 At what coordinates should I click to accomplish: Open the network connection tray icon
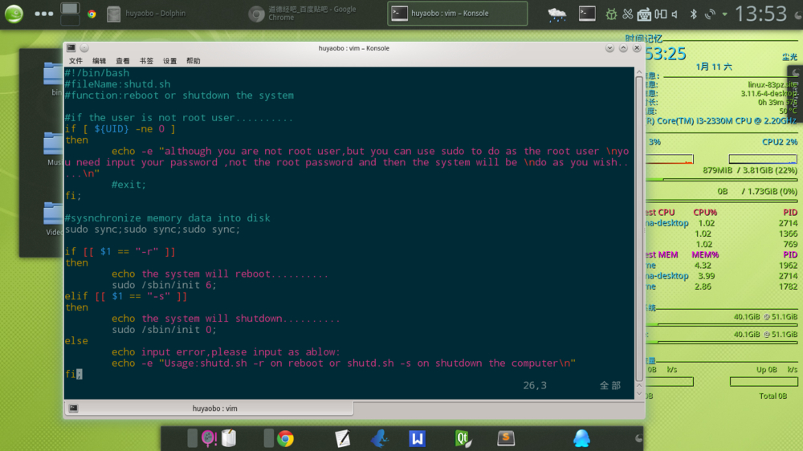point(710,14)
